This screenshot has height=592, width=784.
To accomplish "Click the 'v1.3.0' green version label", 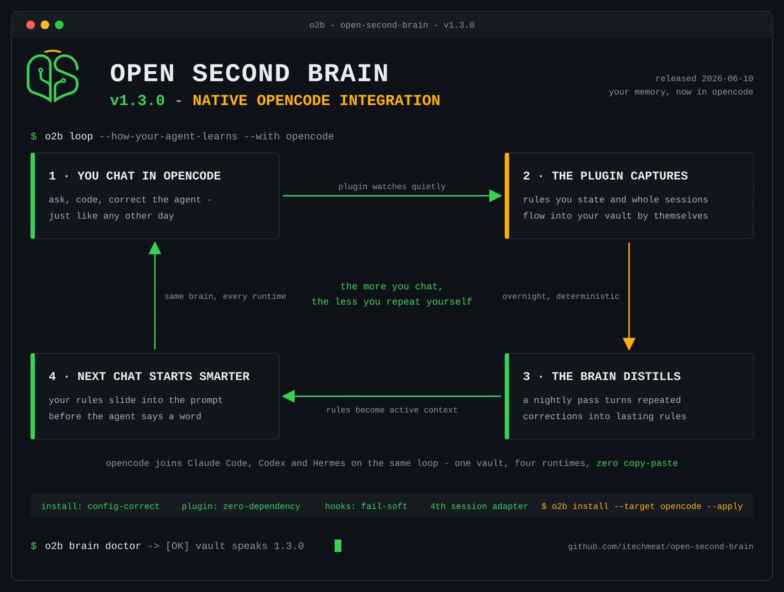I will coord(137,101).
